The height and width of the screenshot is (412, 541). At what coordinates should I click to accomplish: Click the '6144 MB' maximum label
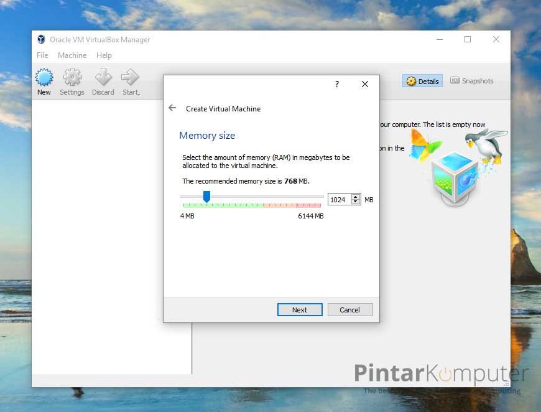click(x=310, y=216)
